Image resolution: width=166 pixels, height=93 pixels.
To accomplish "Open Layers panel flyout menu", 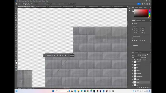I will [x=150, y=52].
